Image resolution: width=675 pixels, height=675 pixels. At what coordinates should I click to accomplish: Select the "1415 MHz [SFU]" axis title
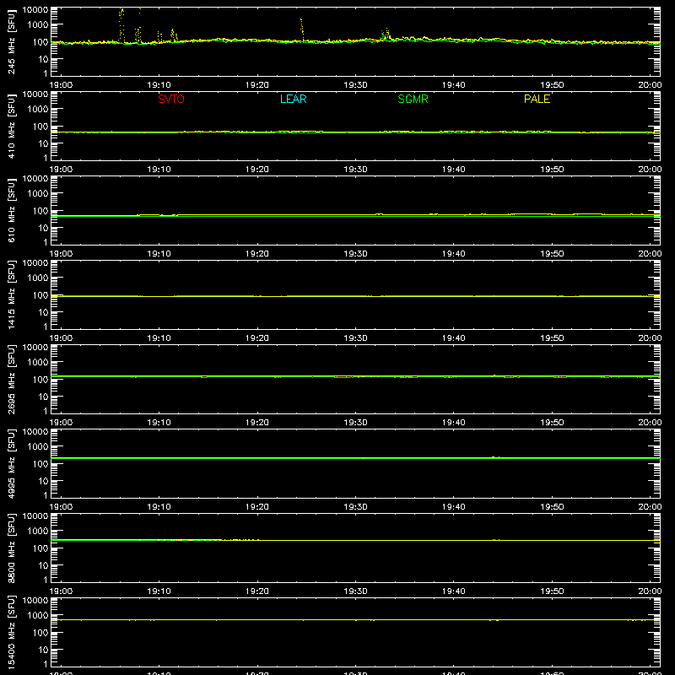11,294
